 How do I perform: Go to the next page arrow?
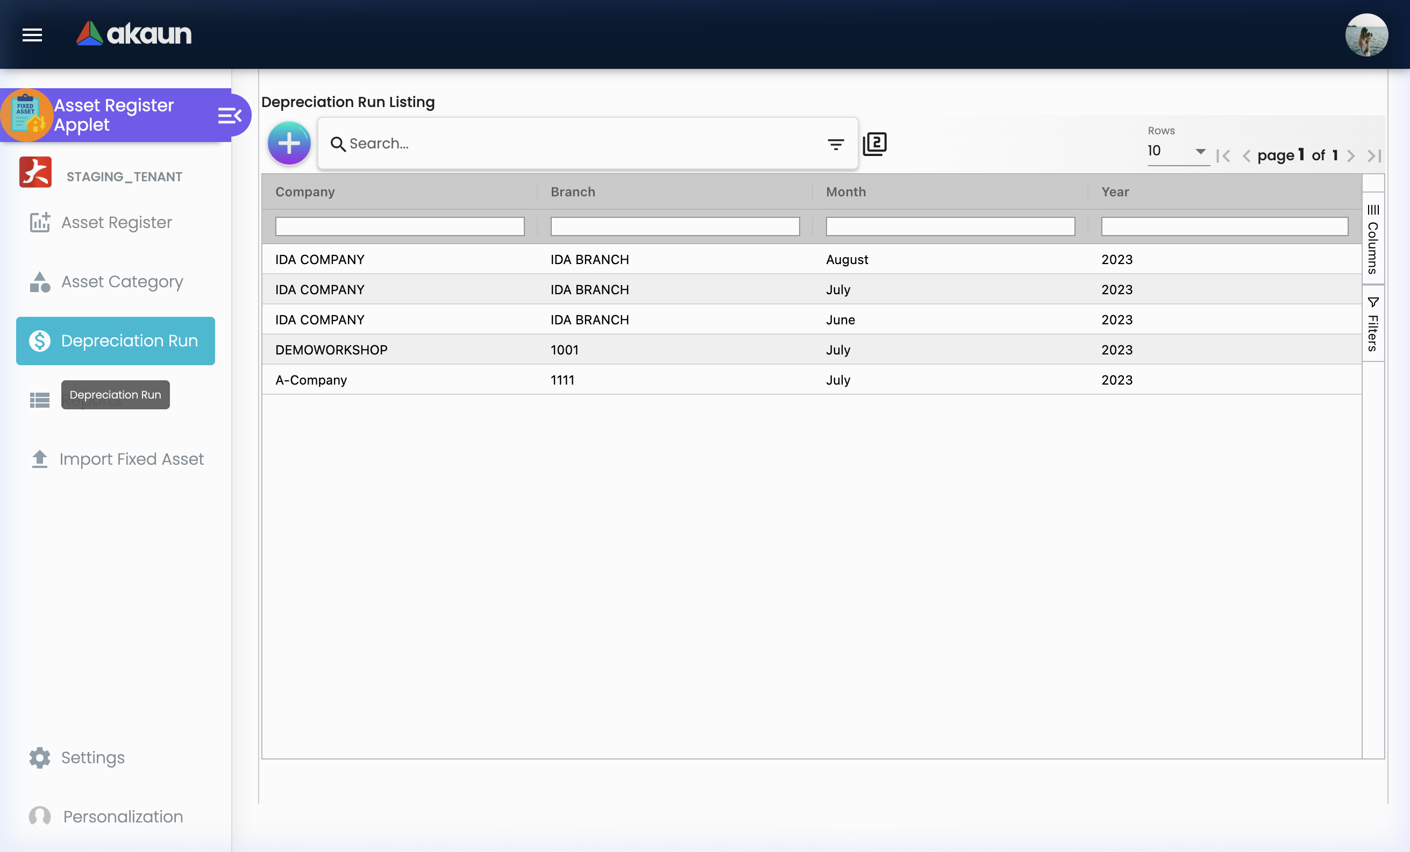coord(1350,155)
